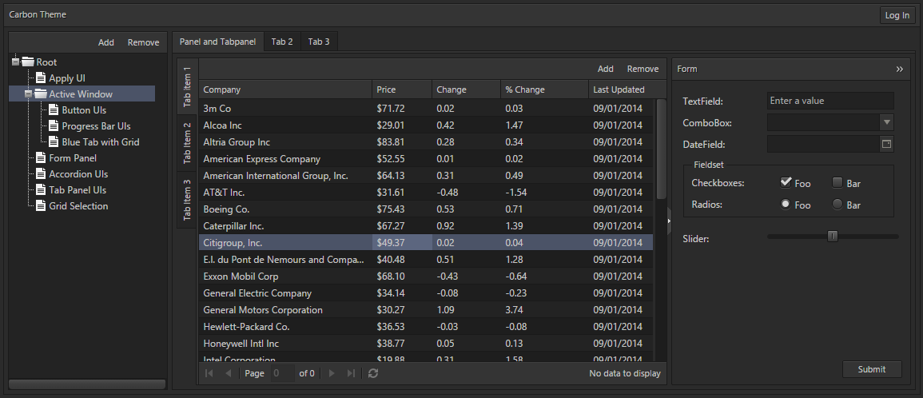Sort by Company column header

tap(285, 90)
